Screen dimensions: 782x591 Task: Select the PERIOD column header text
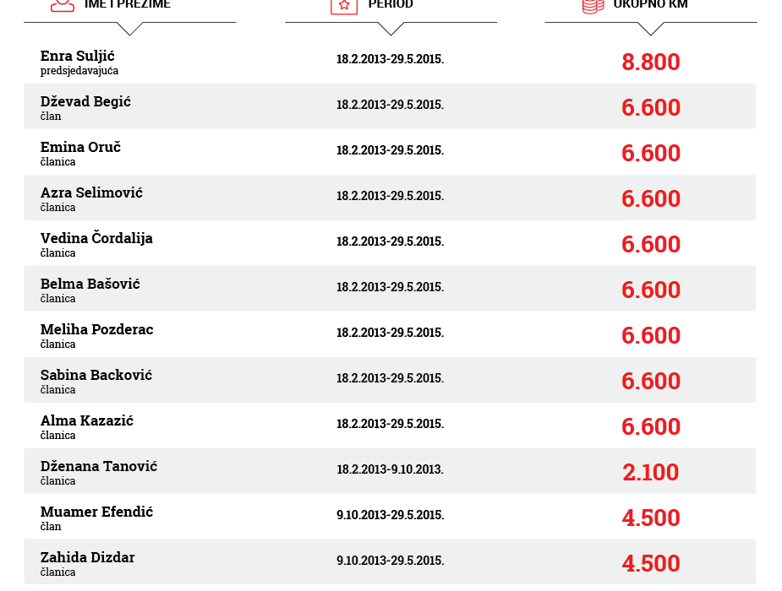(x=391, y=4)
